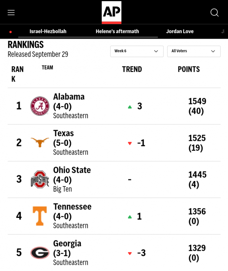Click the red live indicator dot
This screenshot has width=228, height=271.
[x=10, y=32]
